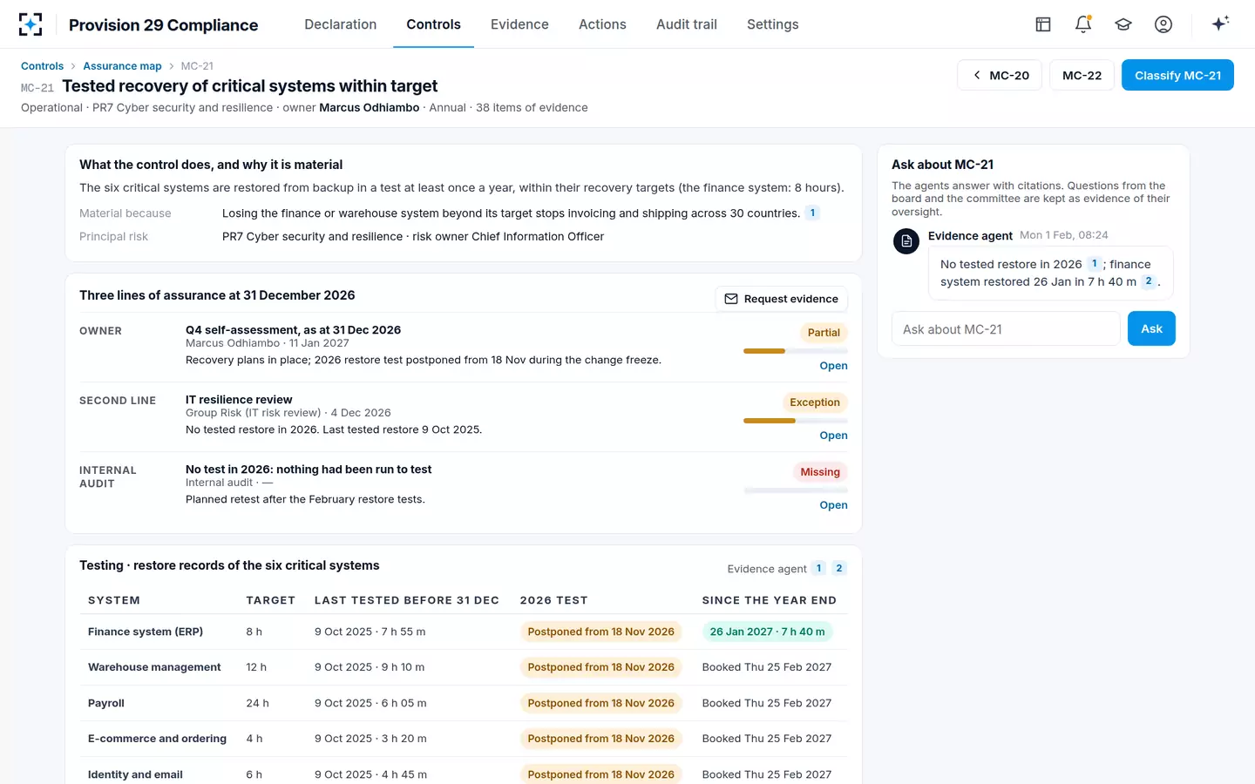Click Request evidence
This screenshot has height=784, width=1255.
point(781,299)
